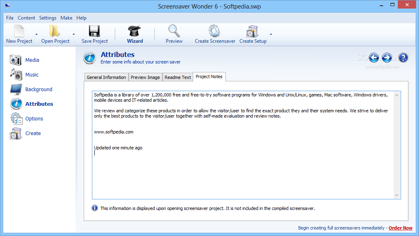Click the Preview magnifier icon
The image size is (419, 236).
click(x=174, y=31)
